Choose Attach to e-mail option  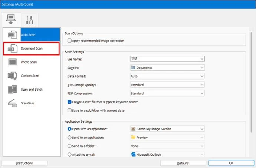point(69,154)
